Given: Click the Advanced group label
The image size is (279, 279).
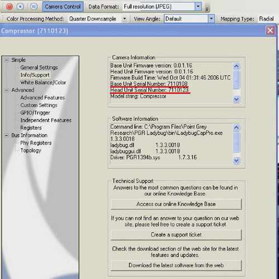Looking at the screenshot, I should (23, 90).
